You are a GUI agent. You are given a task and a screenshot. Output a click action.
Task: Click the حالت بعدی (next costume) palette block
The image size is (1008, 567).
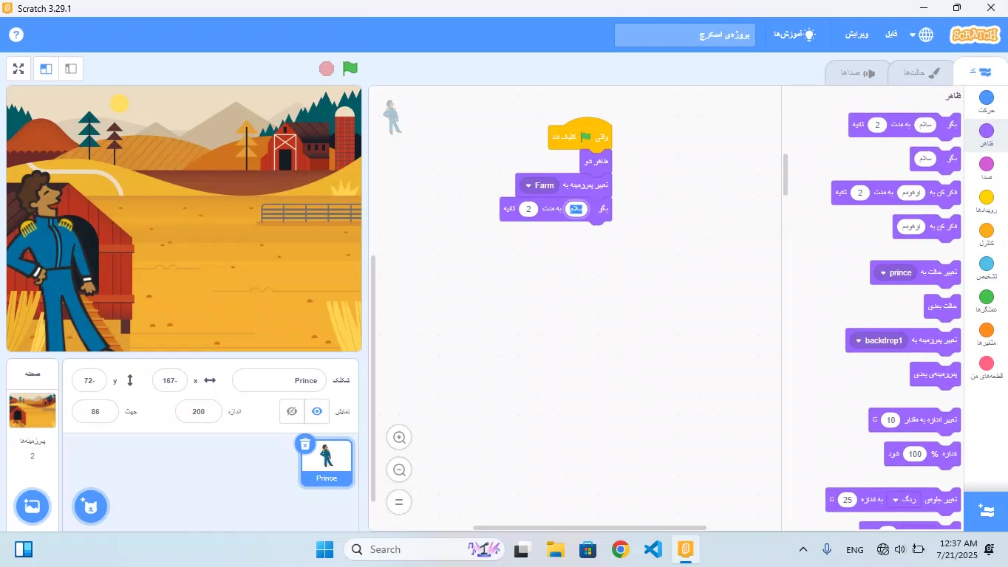pyautogui.click(x=942, y=306)
